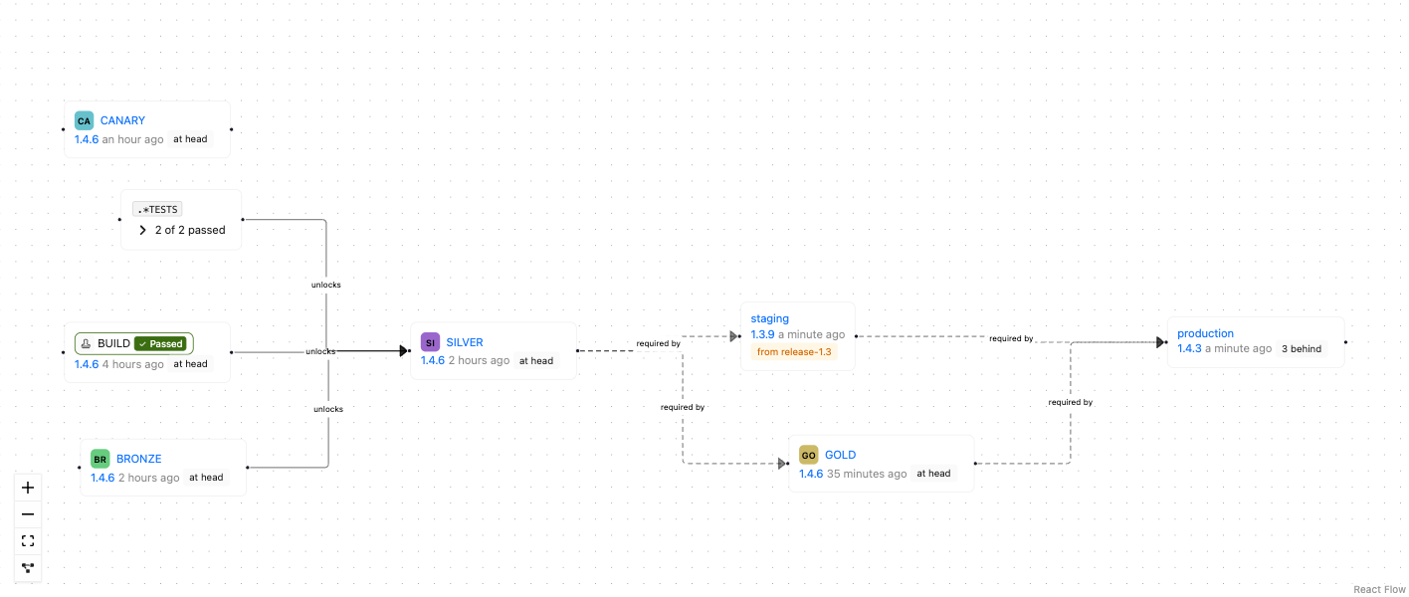This screenshot has height=597, width=1409.
Task: Click the BR badge on BRONZE node
Action: [100, 459]
